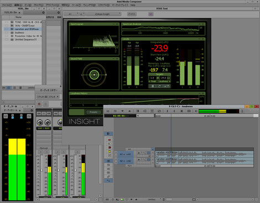Open the Loudness target selector in Insight

coord(164,82)
